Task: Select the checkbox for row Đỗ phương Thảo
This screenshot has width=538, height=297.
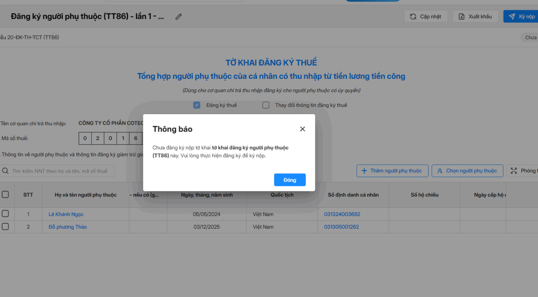Action: point(5,226)
